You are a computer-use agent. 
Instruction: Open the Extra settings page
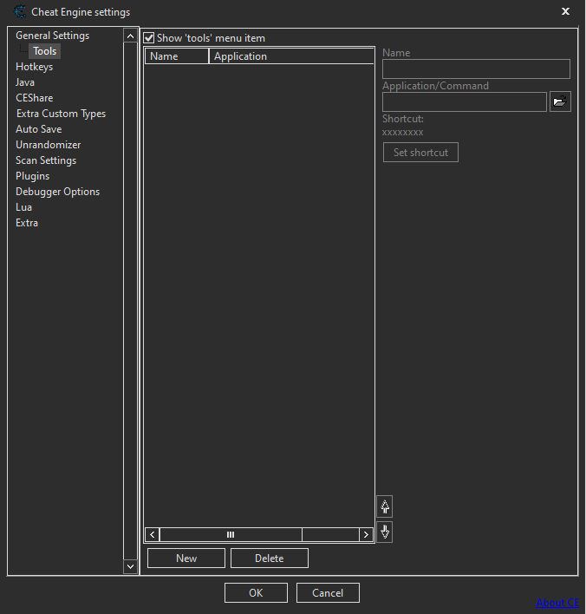[x=27, y=223]
